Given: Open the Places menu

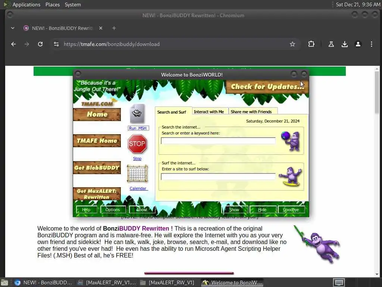Looking at the screenshot, I should [53, 4].
